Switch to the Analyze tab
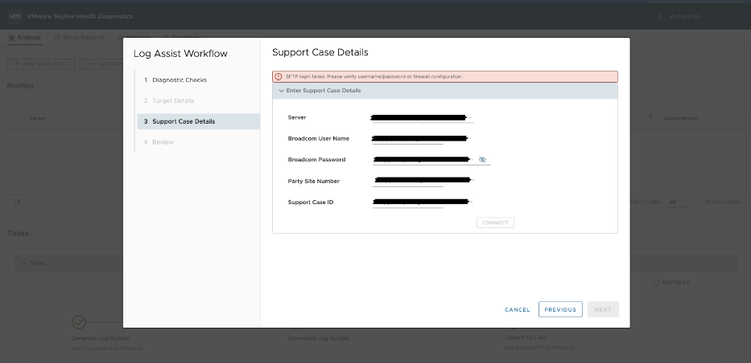The height and width of the screenshot is (363, 751). (24, 37)
